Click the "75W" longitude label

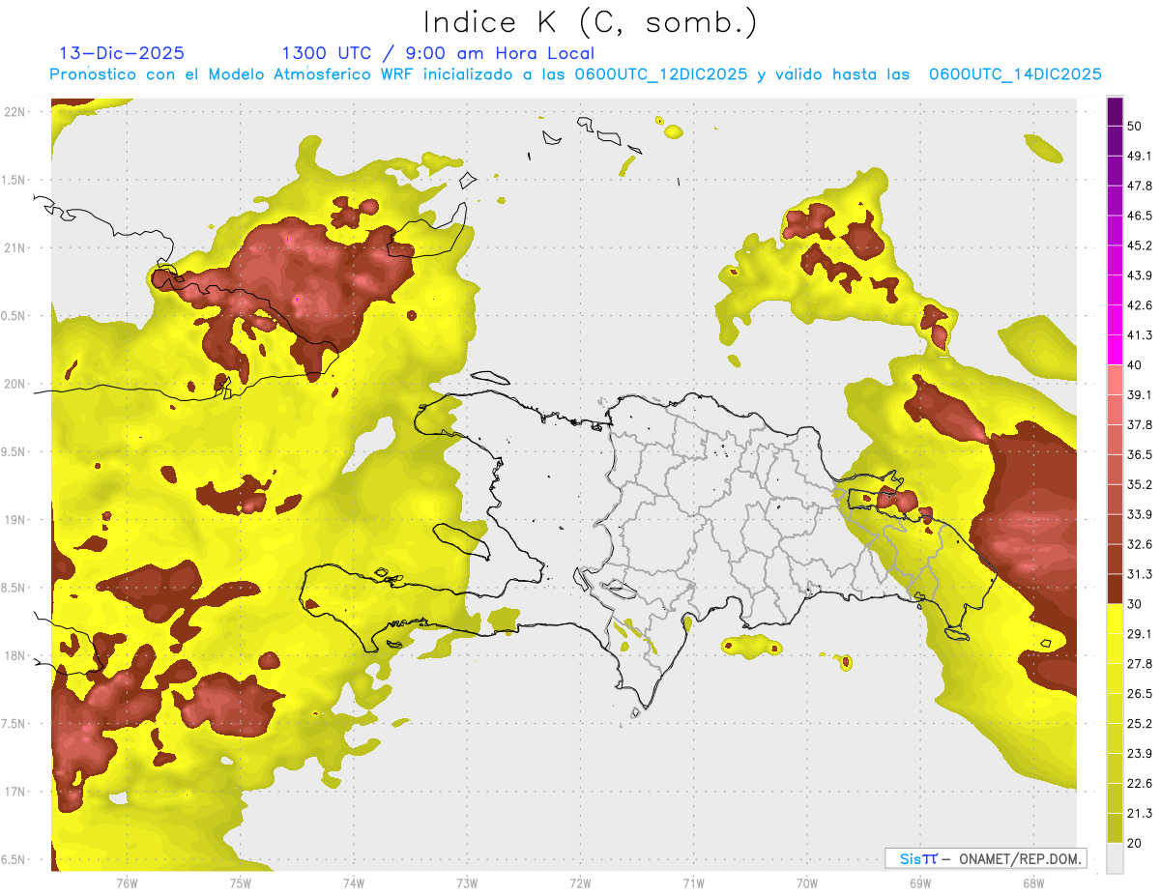coord(240,882)
